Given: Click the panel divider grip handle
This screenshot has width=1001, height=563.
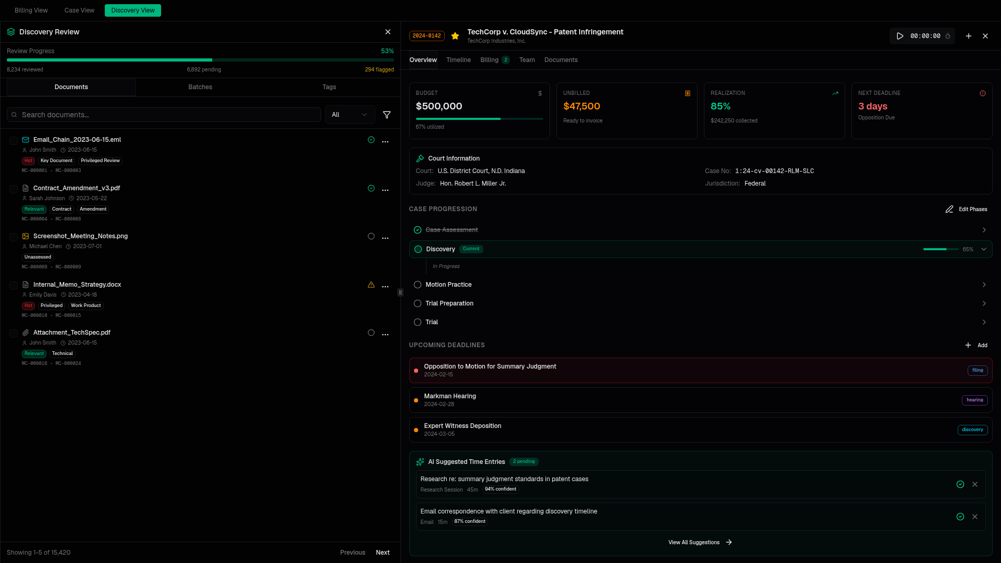Looking at the screenshot, I should (x=400, y=292).
